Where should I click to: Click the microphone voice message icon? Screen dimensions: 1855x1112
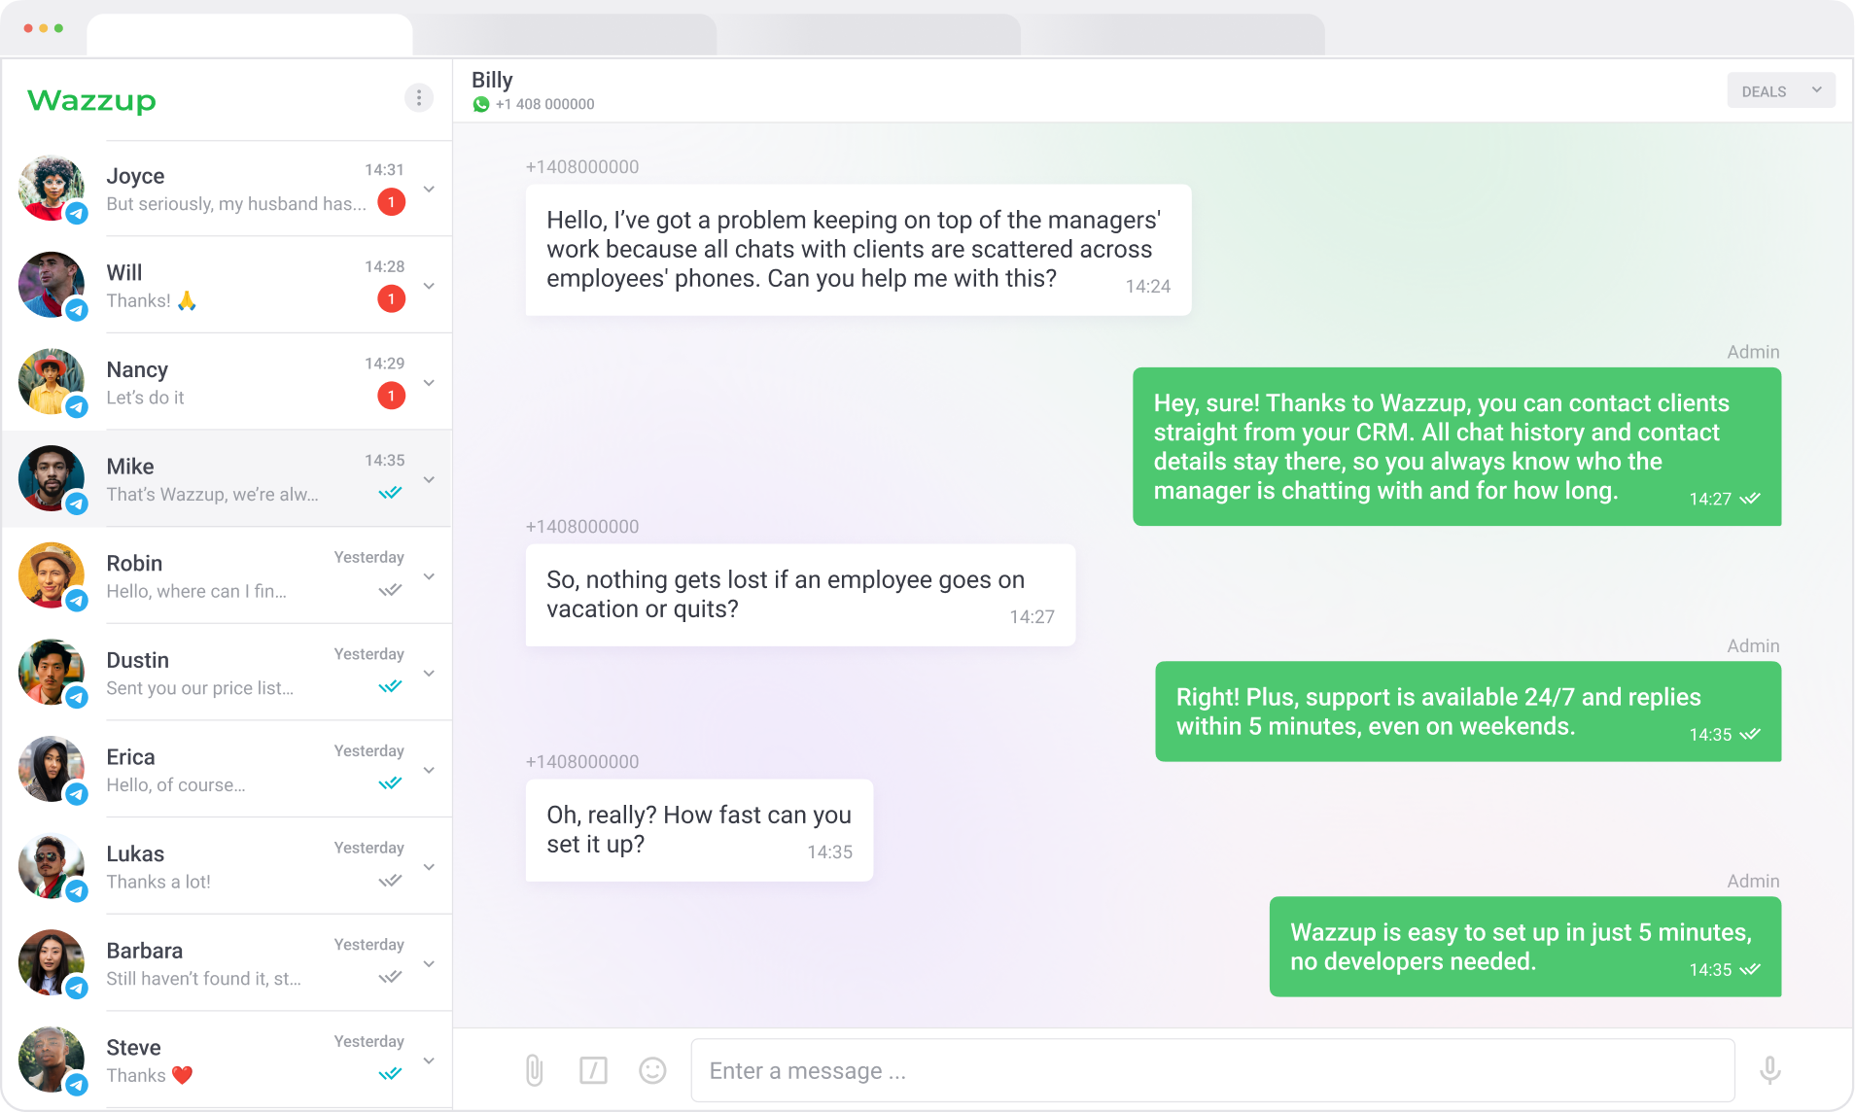click(1769, 1070)
